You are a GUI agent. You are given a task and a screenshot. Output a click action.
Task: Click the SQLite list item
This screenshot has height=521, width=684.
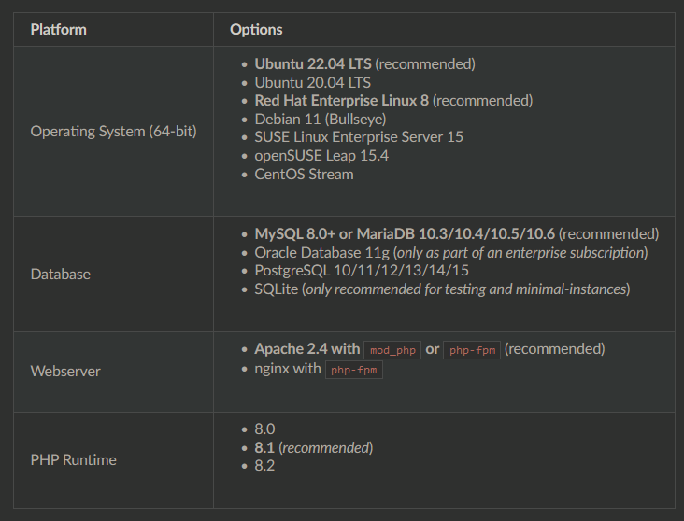[x=278, y=289]
